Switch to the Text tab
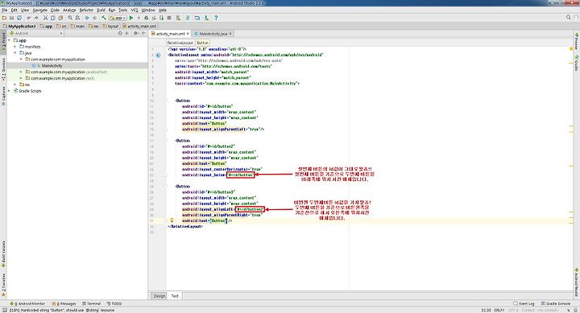This screenshot has height=313, width=580. (x=175, y=295)
